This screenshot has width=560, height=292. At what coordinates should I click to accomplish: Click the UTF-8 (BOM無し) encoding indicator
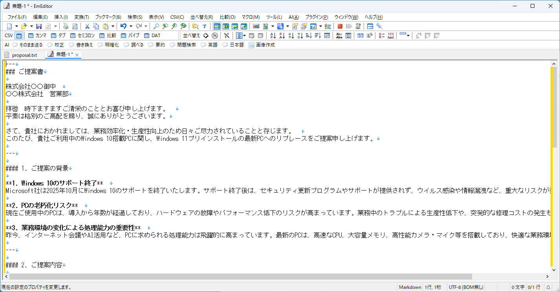[x=466, y=287]
